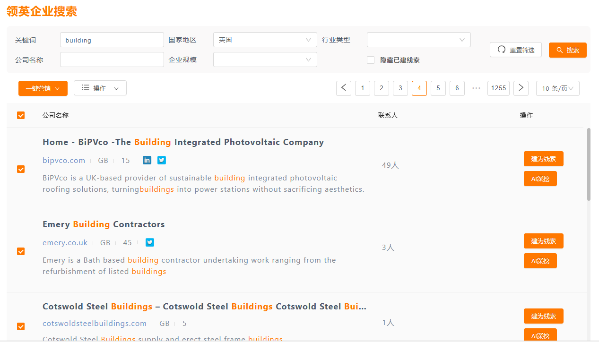Image resolution: width=599 pixels, height=342 pixels.
Task: Open the BiPVco company title
Action: [x=183, y=142]
